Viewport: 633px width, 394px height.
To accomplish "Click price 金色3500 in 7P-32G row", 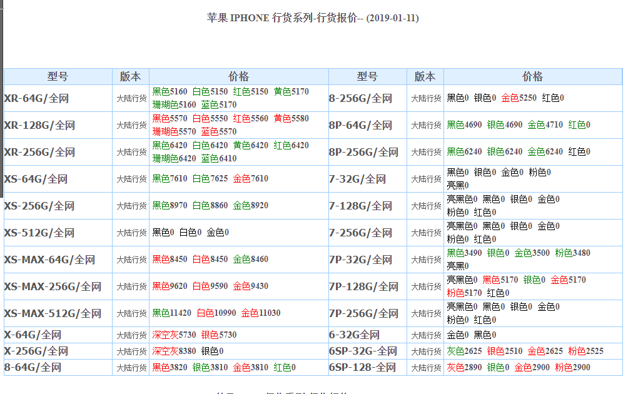I will 532,253.
